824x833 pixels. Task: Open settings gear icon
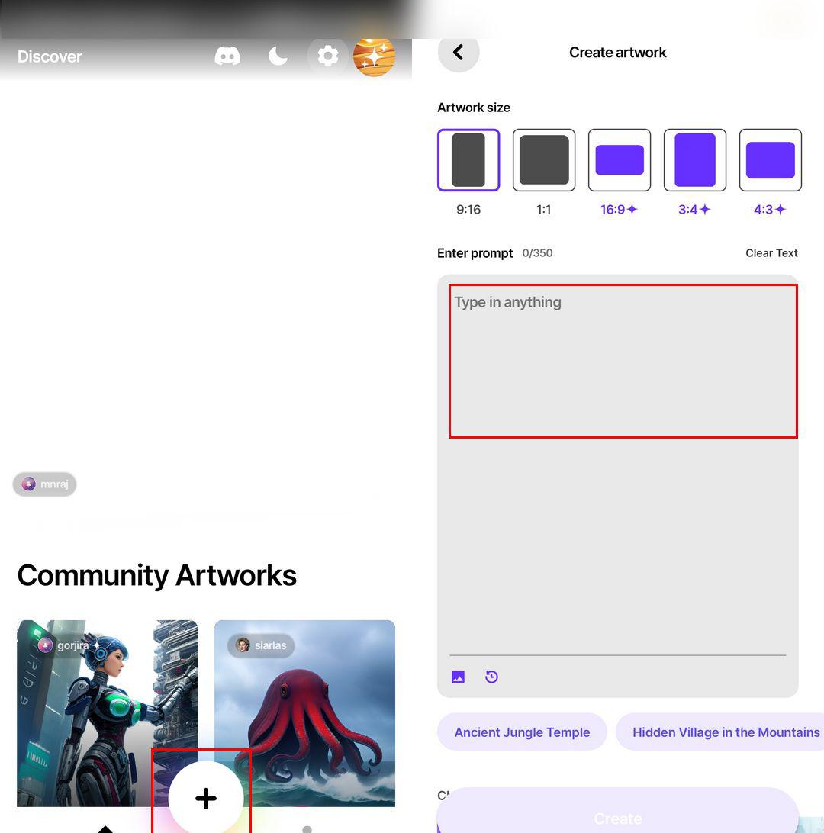click(x=328, y=56)
